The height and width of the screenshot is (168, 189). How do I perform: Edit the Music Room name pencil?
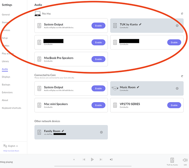(138, 87)
